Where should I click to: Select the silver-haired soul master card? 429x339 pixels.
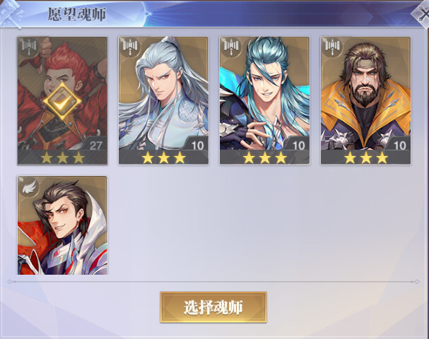click(163, 100)
